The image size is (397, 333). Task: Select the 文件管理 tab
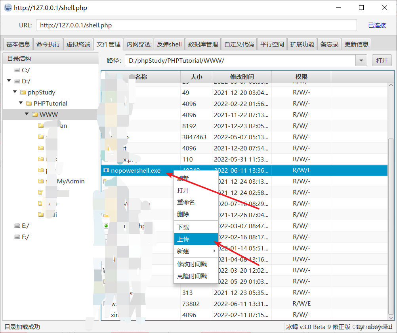(x=109, y=44)
